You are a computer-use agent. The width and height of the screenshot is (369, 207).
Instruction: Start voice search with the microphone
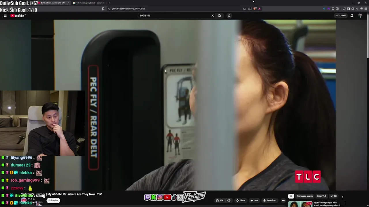tap(229, 16)
